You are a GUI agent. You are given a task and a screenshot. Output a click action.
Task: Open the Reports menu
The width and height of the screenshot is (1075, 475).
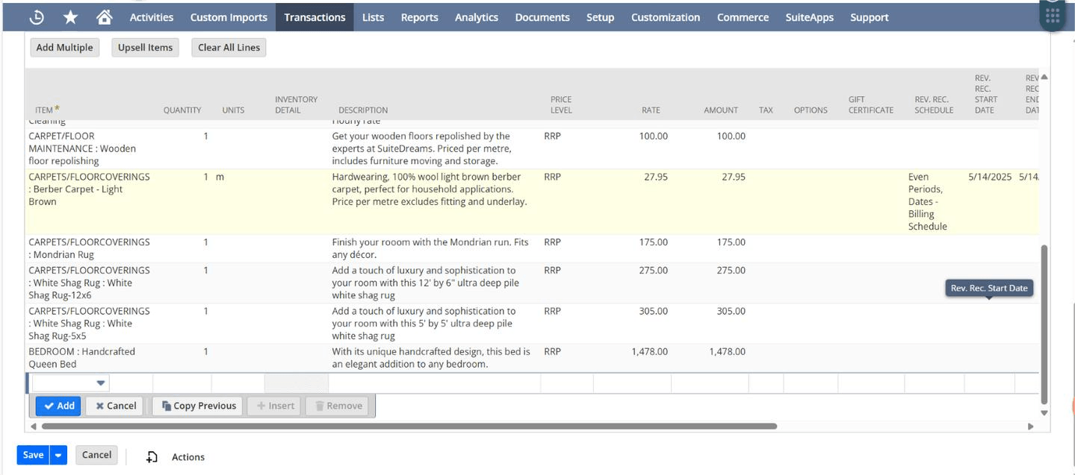coord(419,17)
